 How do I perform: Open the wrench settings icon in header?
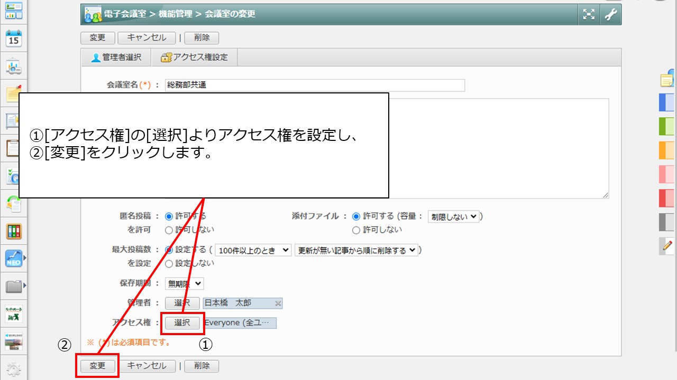[611, 14]
